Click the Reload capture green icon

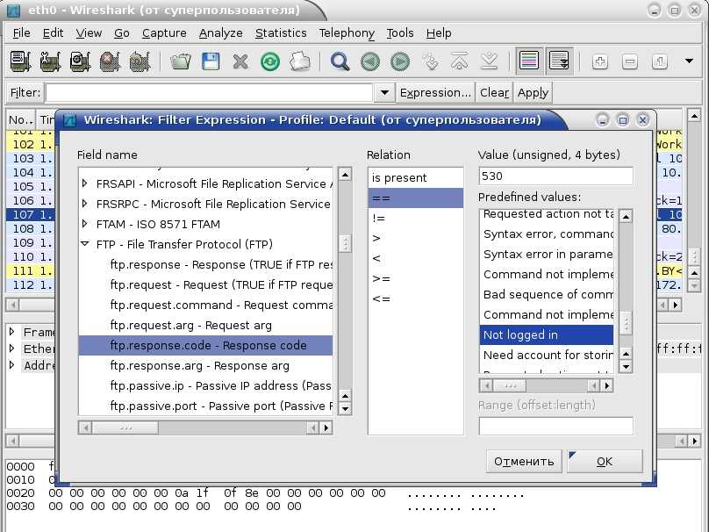click(270, 61)
